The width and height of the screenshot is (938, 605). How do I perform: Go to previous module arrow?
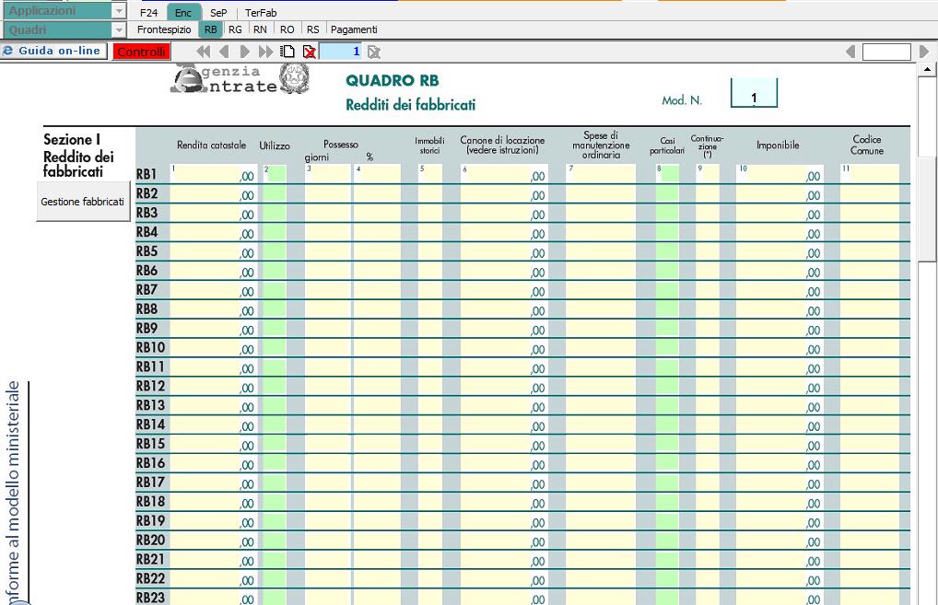point(224,52)
